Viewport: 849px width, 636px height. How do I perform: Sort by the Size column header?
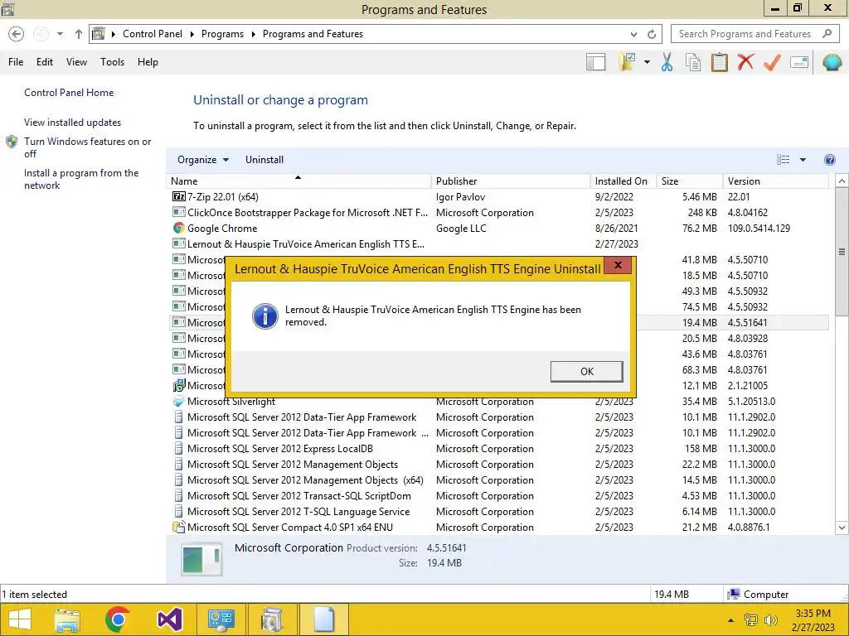click(x=689, y=181)
